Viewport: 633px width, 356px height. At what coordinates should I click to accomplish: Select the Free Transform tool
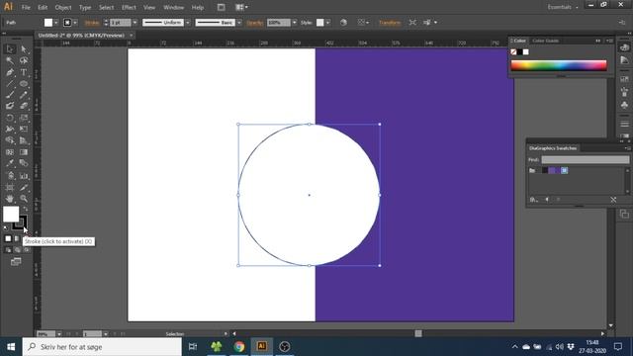pyautogui.click(x=24, y=129)
